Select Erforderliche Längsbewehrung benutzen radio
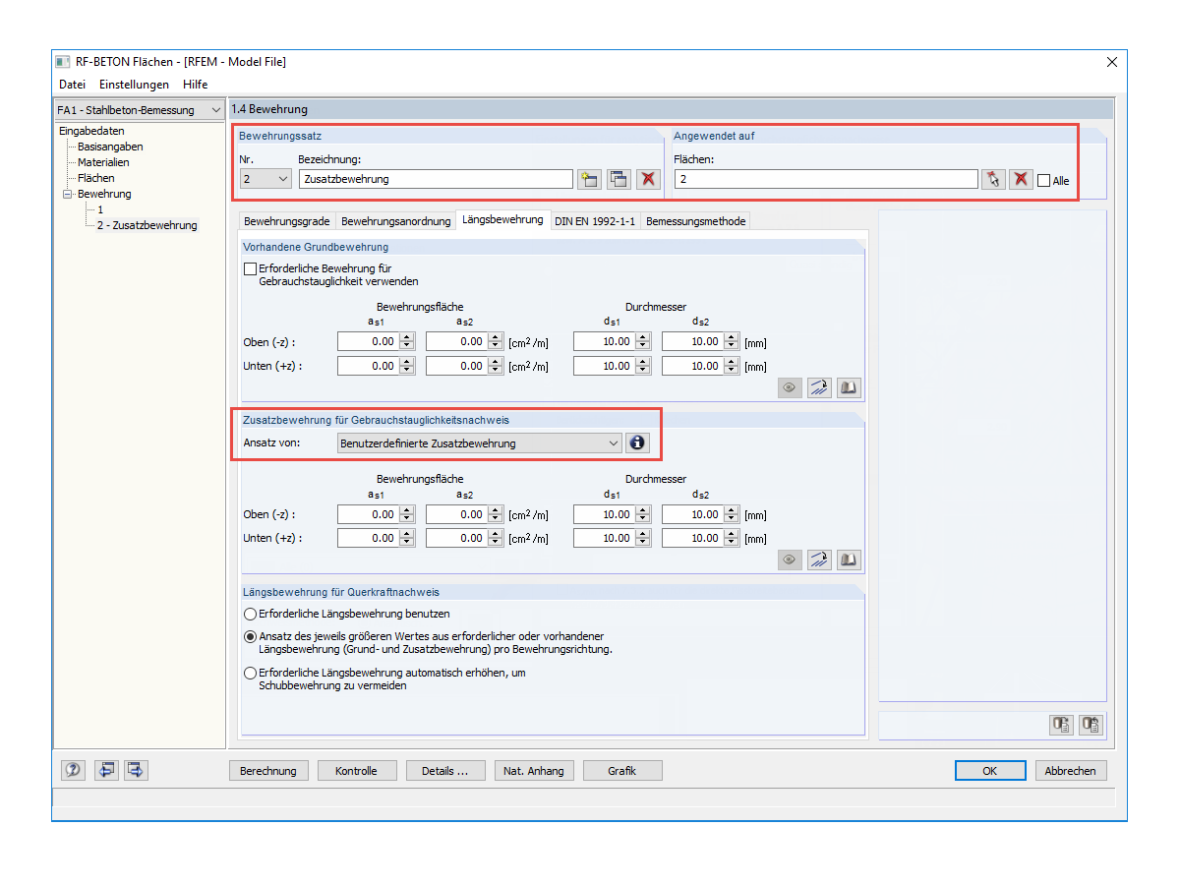 pyautogui.click(x=250, y=614)
